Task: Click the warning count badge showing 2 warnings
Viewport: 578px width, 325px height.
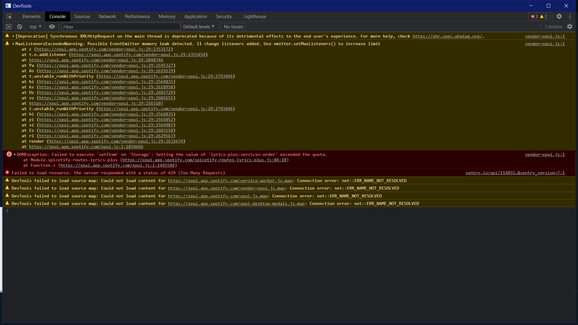Action: [543, 17]
